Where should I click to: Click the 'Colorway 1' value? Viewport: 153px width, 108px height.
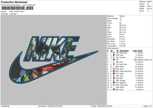[x=14, y=14]
